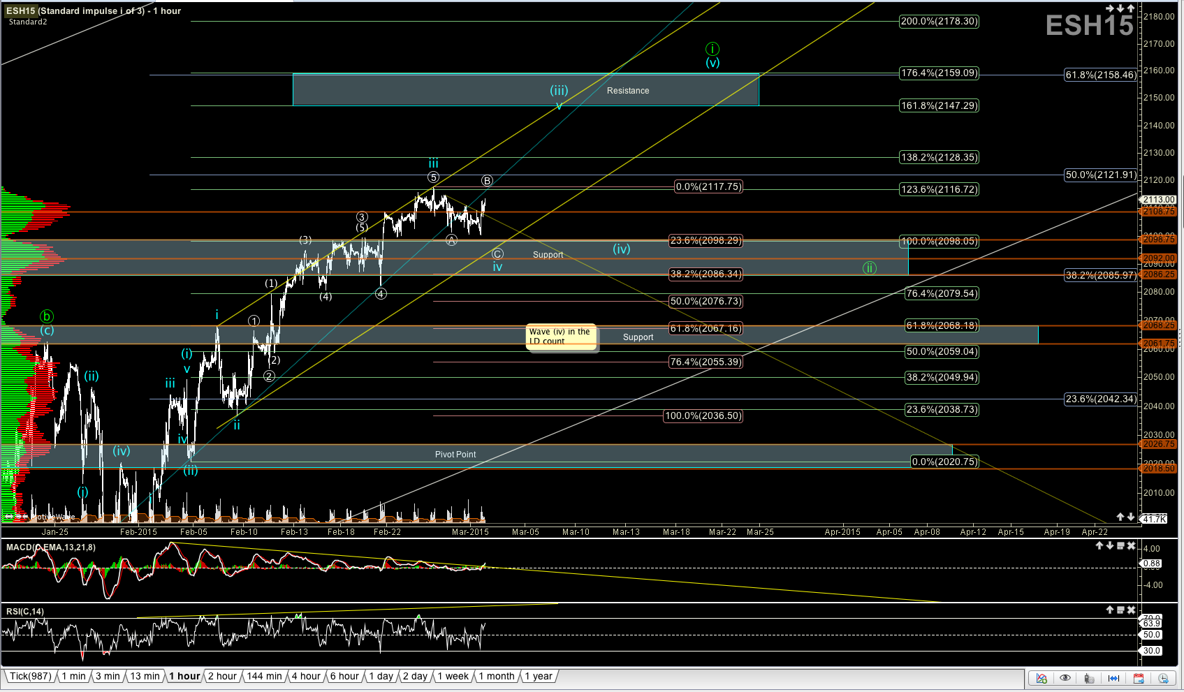Toggle MACD panel layout icon
The width and height of the screenshot is (1184, 692).
click(x=1120, y=545)
